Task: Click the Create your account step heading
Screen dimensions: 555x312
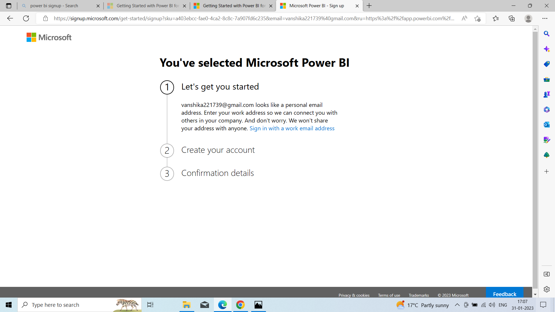Action: click(218, 150)
